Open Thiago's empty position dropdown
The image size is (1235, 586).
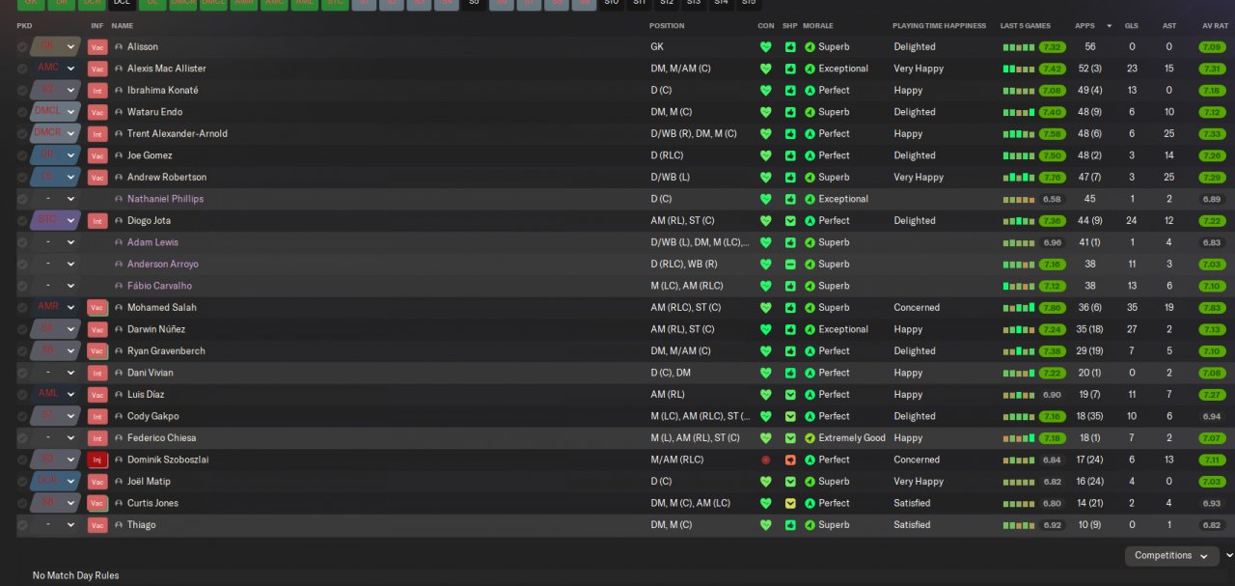click(x=56, y=524)
